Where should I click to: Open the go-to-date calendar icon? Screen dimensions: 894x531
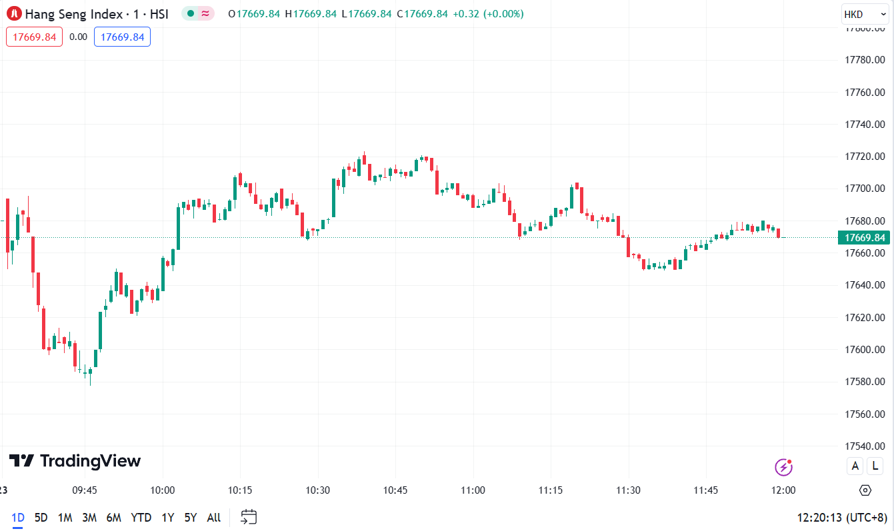249,517
